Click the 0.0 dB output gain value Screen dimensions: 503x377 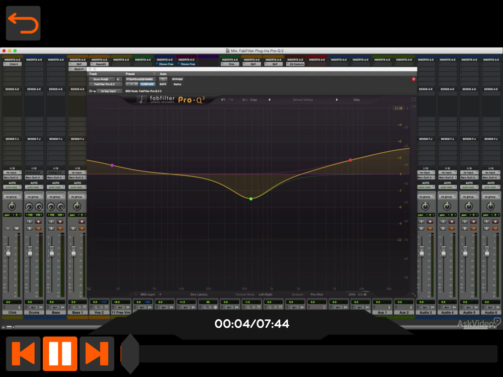(x=362, y=294)
